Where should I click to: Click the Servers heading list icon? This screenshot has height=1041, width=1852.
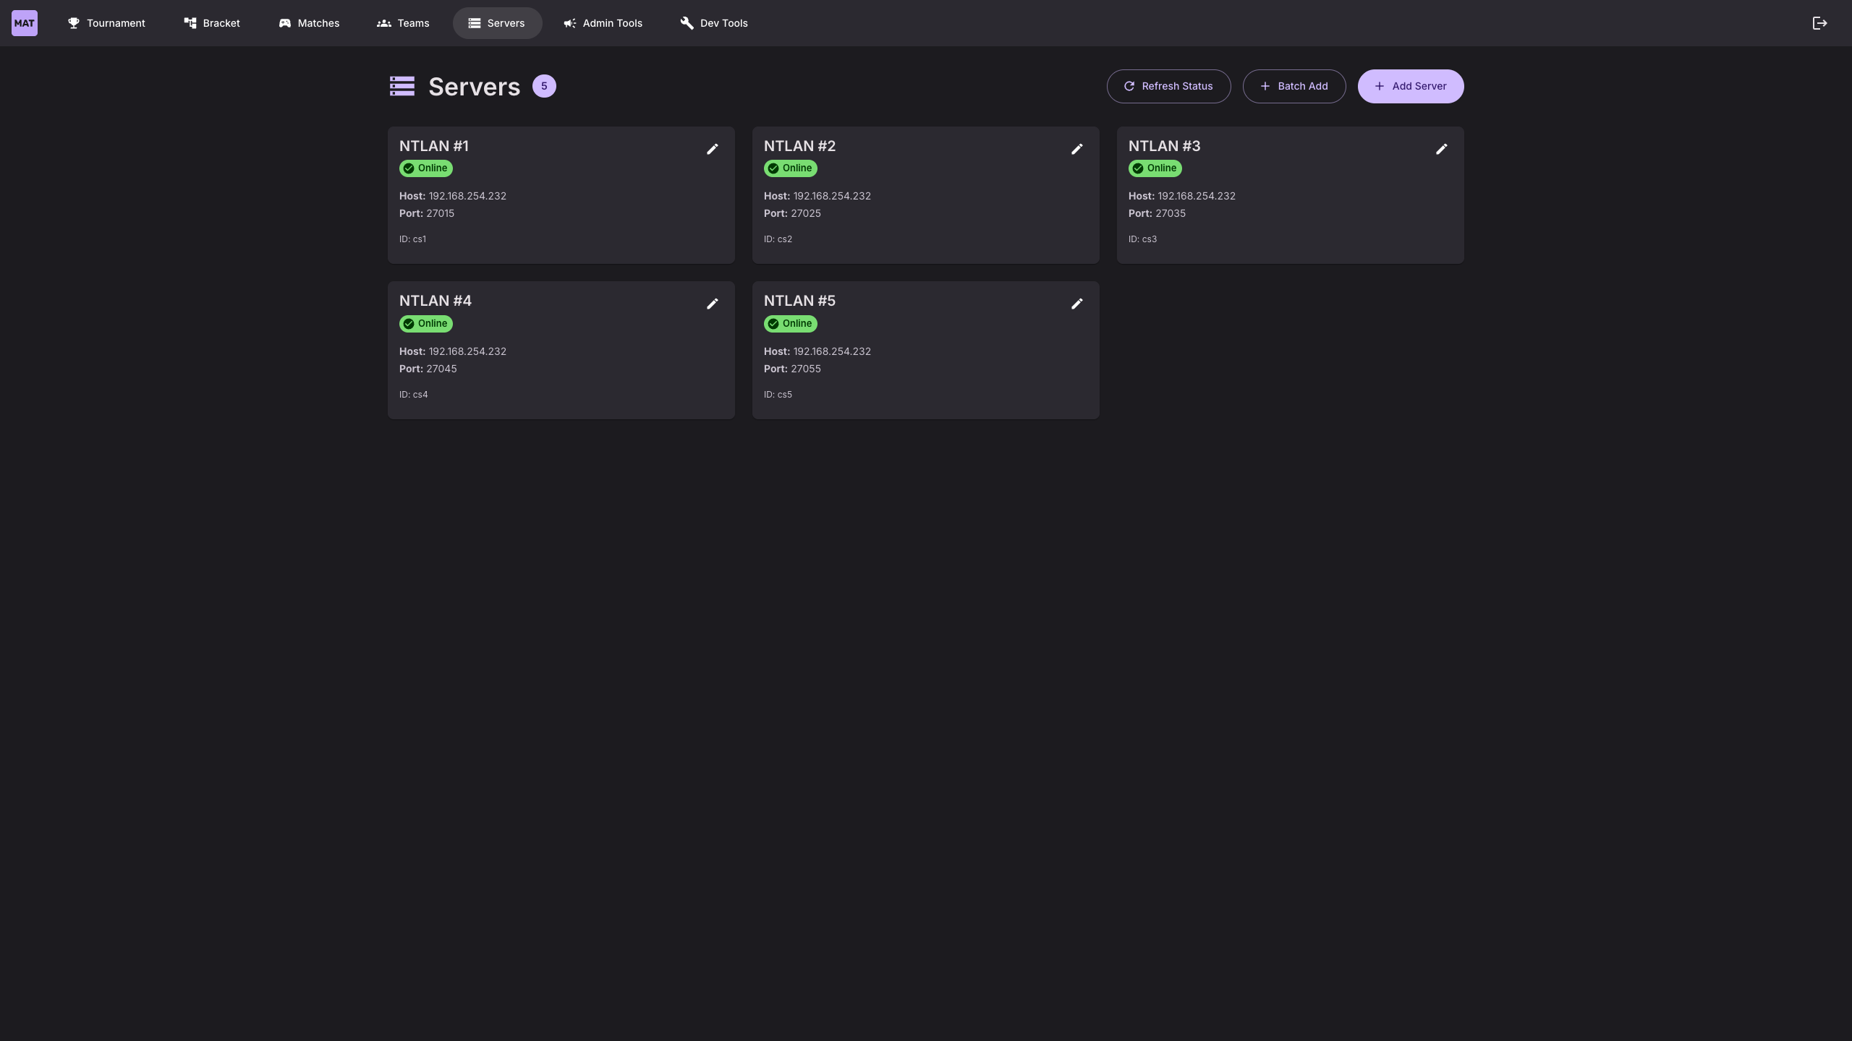click(402, 86)
